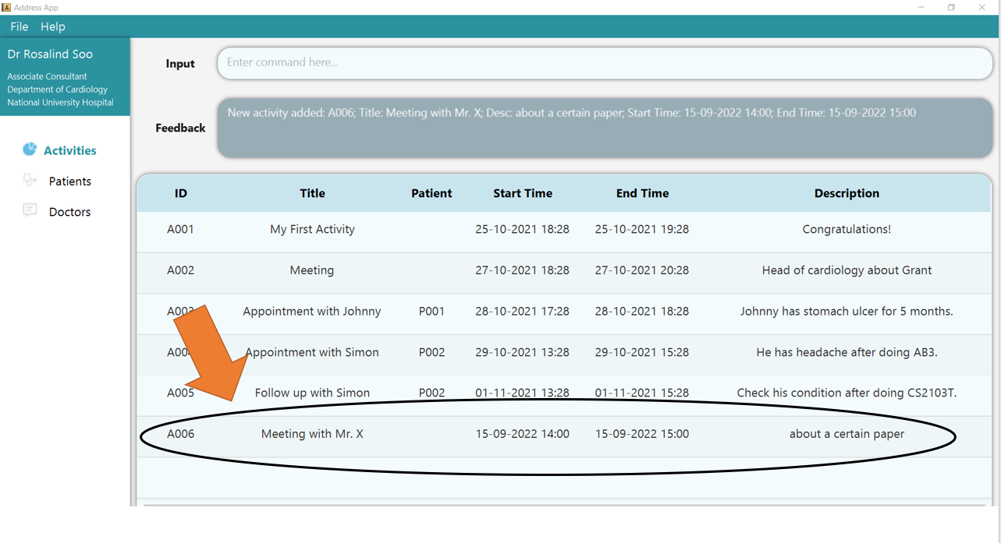Viewport: 1001px width, 543px height.
Task: Select the A006 Meeting with Mr. X row
Action: point(312,434)
